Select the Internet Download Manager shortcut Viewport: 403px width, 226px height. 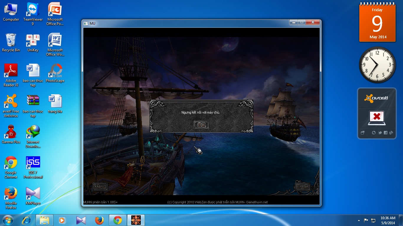[33, 137]
